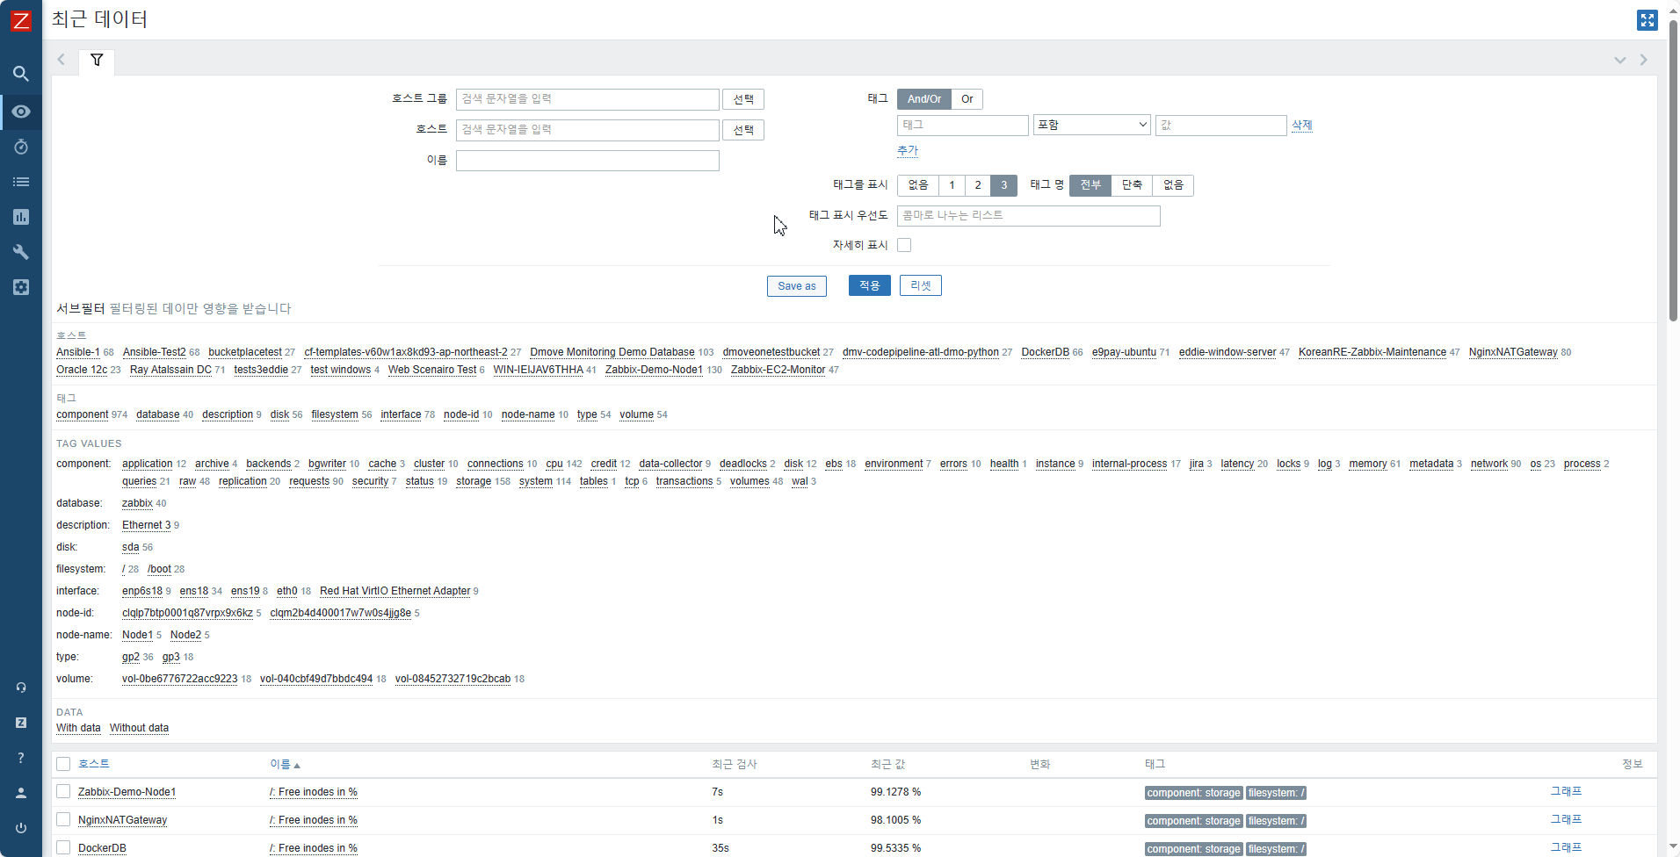The width and height of the screenshot is (1680, 857).
Task: Open the NginxNATGateway host link in table
Action: tap(122, 820)
